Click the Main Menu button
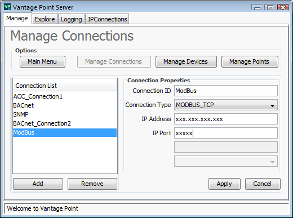Viewport: 293px width, 218px height. [42, 61]
